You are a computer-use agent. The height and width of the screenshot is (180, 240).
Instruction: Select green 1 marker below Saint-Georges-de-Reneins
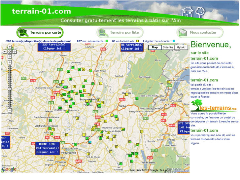point(51,120)
